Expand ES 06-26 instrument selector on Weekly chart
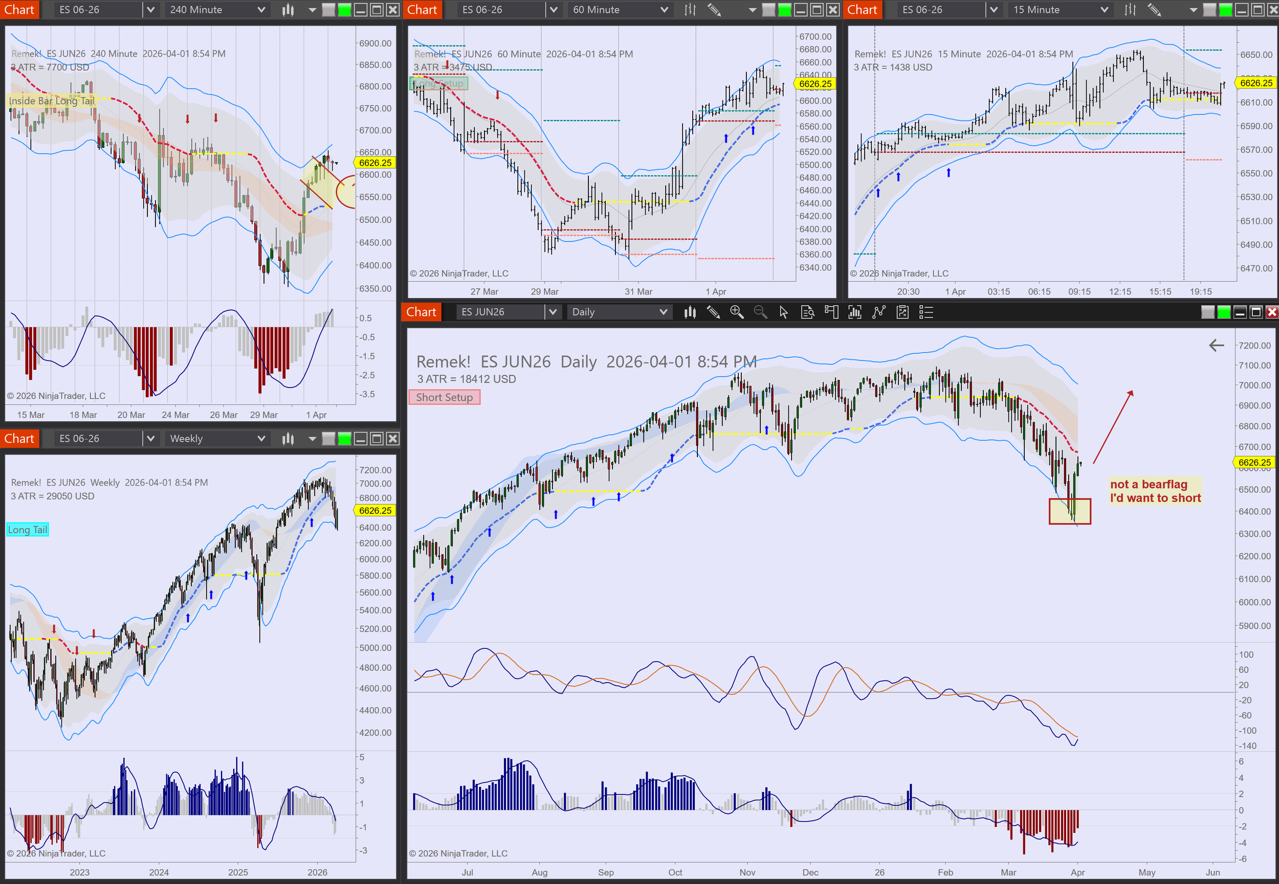 coord(150,438)
